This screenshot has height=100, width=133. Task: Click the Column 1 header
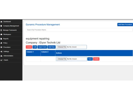(x=33, y=53)
